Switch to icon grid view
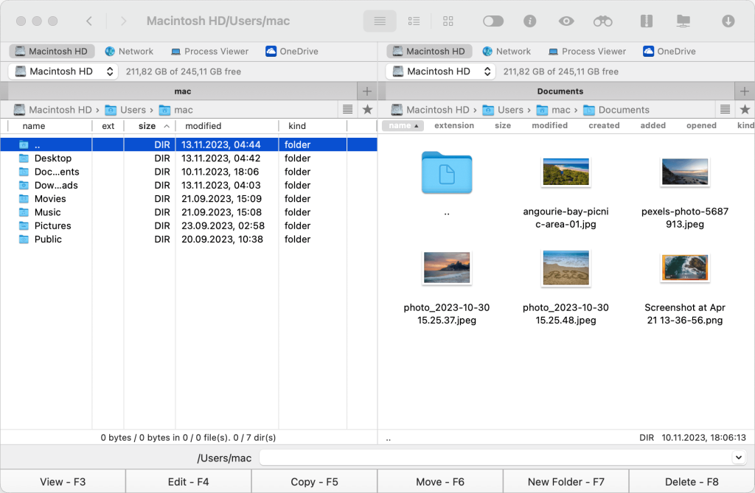The width and height of the screenshot is (755, 493). [448, 21]
